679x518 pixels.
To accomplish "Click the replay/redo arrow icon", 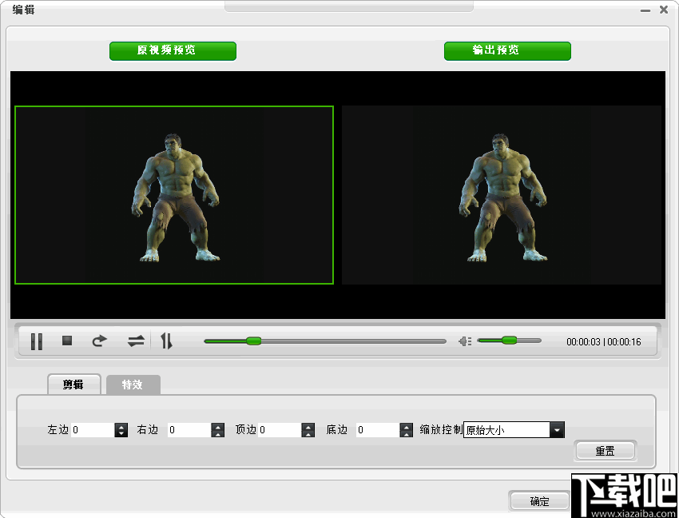I will [99, 341].
